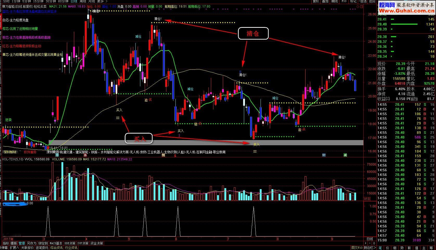436x250 pixels.
Task: Select the 30分钟 chart period
Action: click(50, 1)
